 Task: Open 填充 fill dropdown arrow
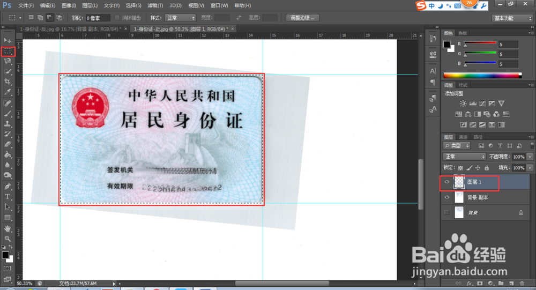click(530, 168)
